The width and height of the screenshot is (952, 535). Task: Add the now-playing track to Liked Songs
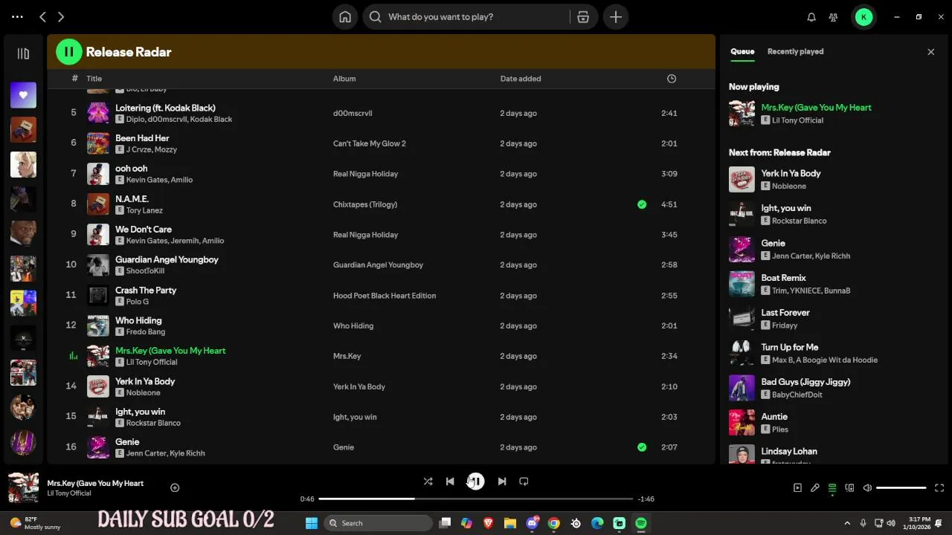pyautogui.click(x=175, y=487)
